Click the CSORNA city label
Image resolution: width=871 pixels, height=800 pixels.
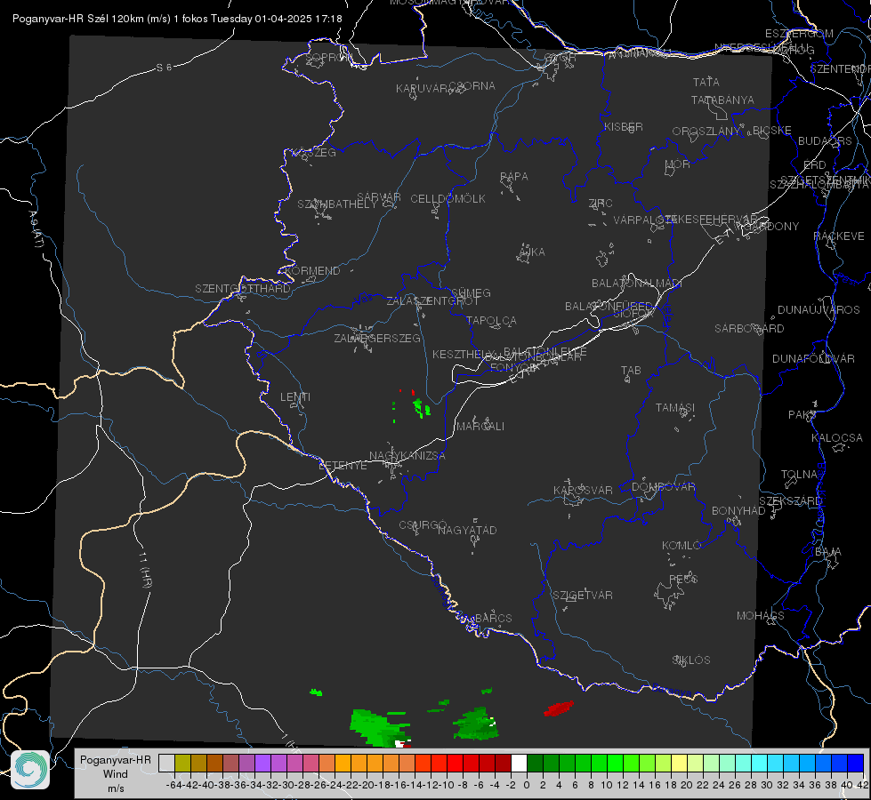[x=472, y=85]
